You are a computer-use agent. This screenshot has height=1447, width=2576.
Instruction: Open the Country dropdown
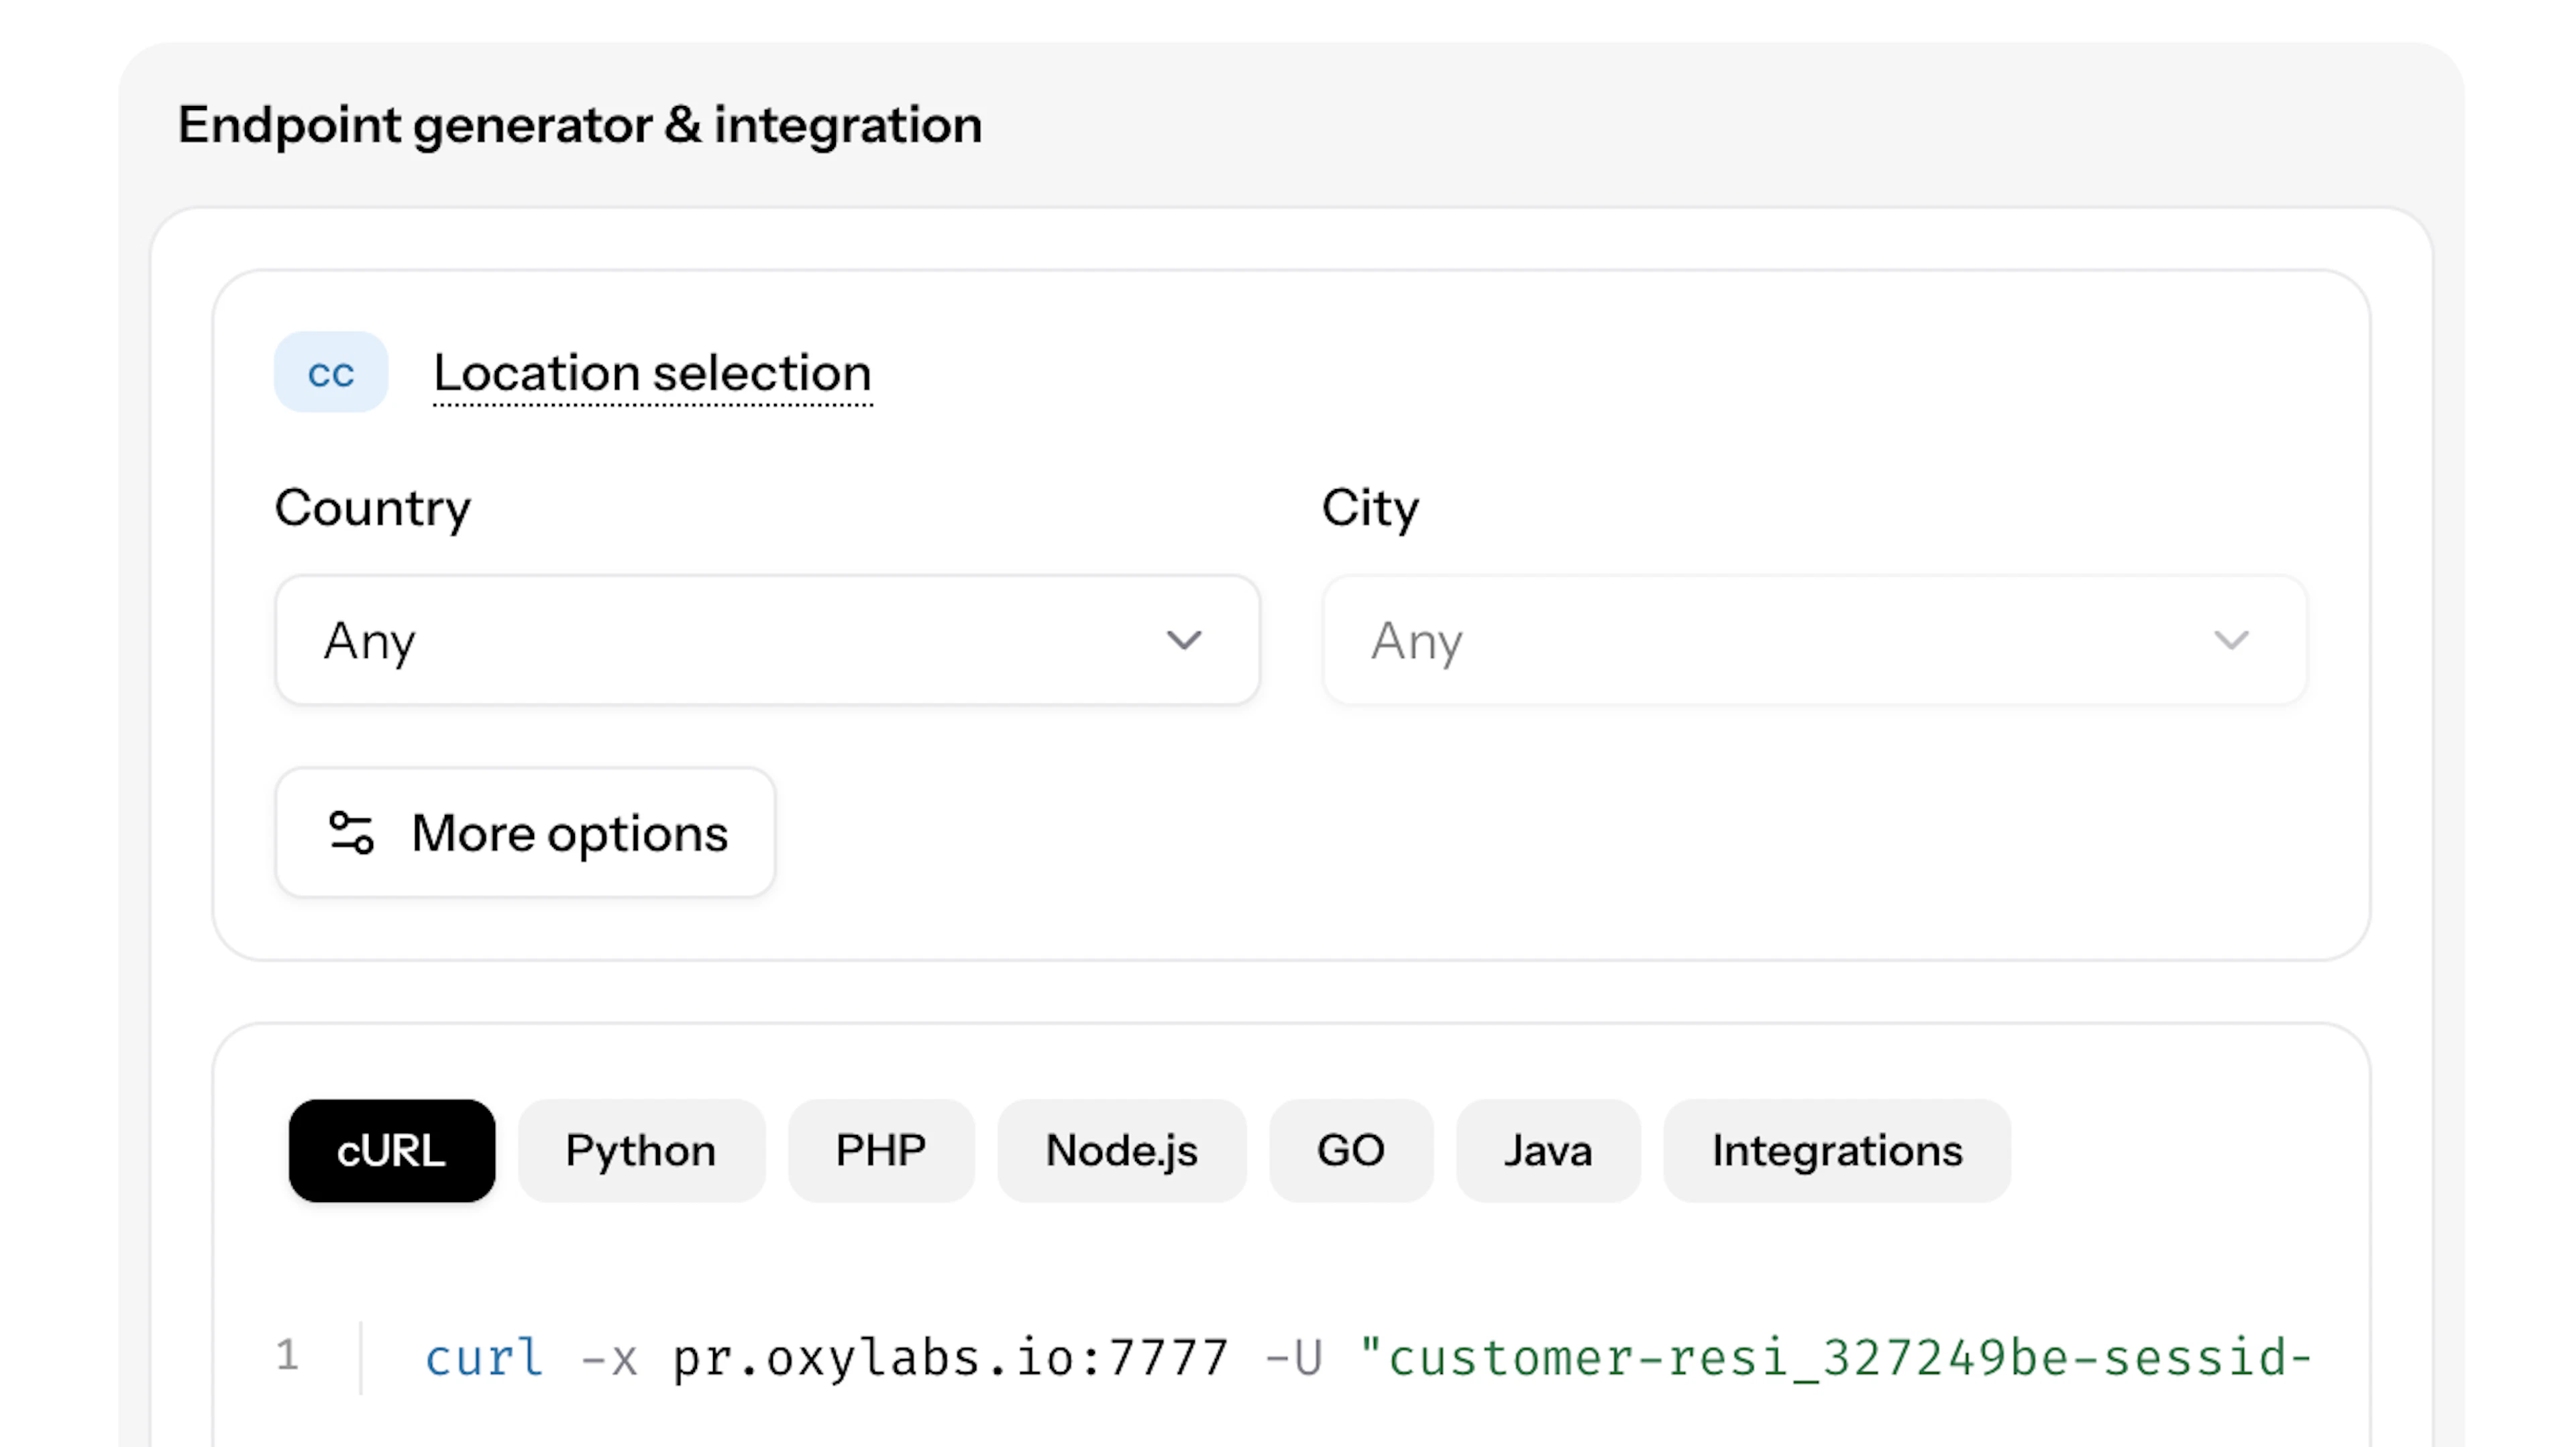point(767,640)
